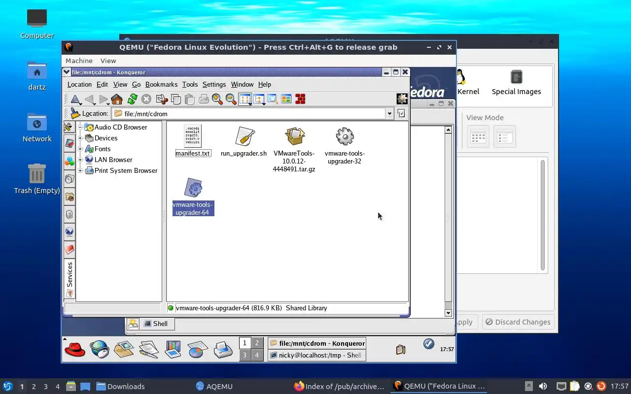Viewport: 631px width, 394px height.
Task: Open the Forward button history dropdown
Action: tap(108, 103)
